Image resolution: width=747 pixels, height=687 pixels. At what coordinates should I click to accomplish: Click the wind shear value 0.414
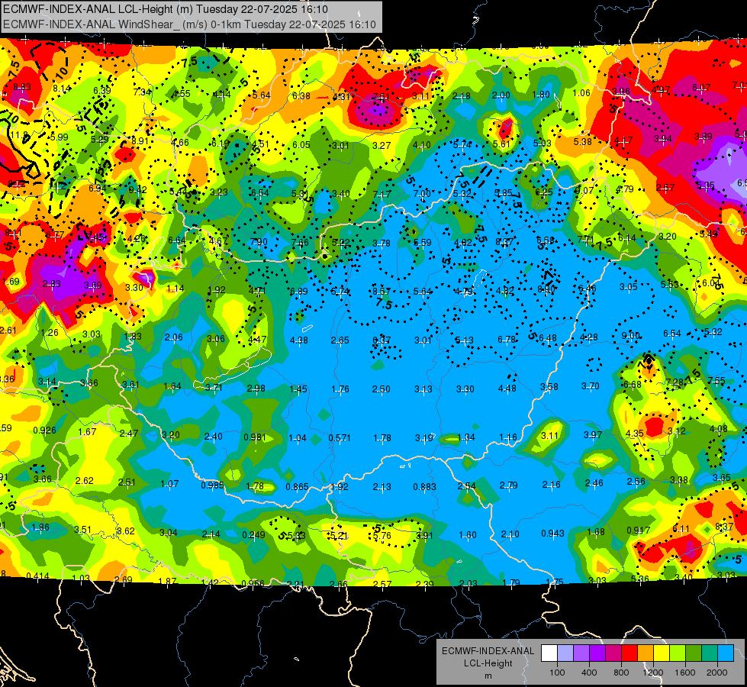(x=37, y=576)
